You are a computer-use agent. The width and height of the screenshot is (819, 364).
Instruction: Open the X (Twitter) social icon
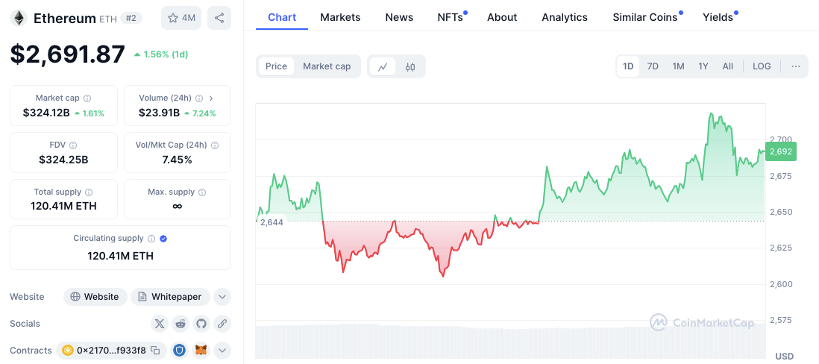pyautogui.click(x=160, y=324)
